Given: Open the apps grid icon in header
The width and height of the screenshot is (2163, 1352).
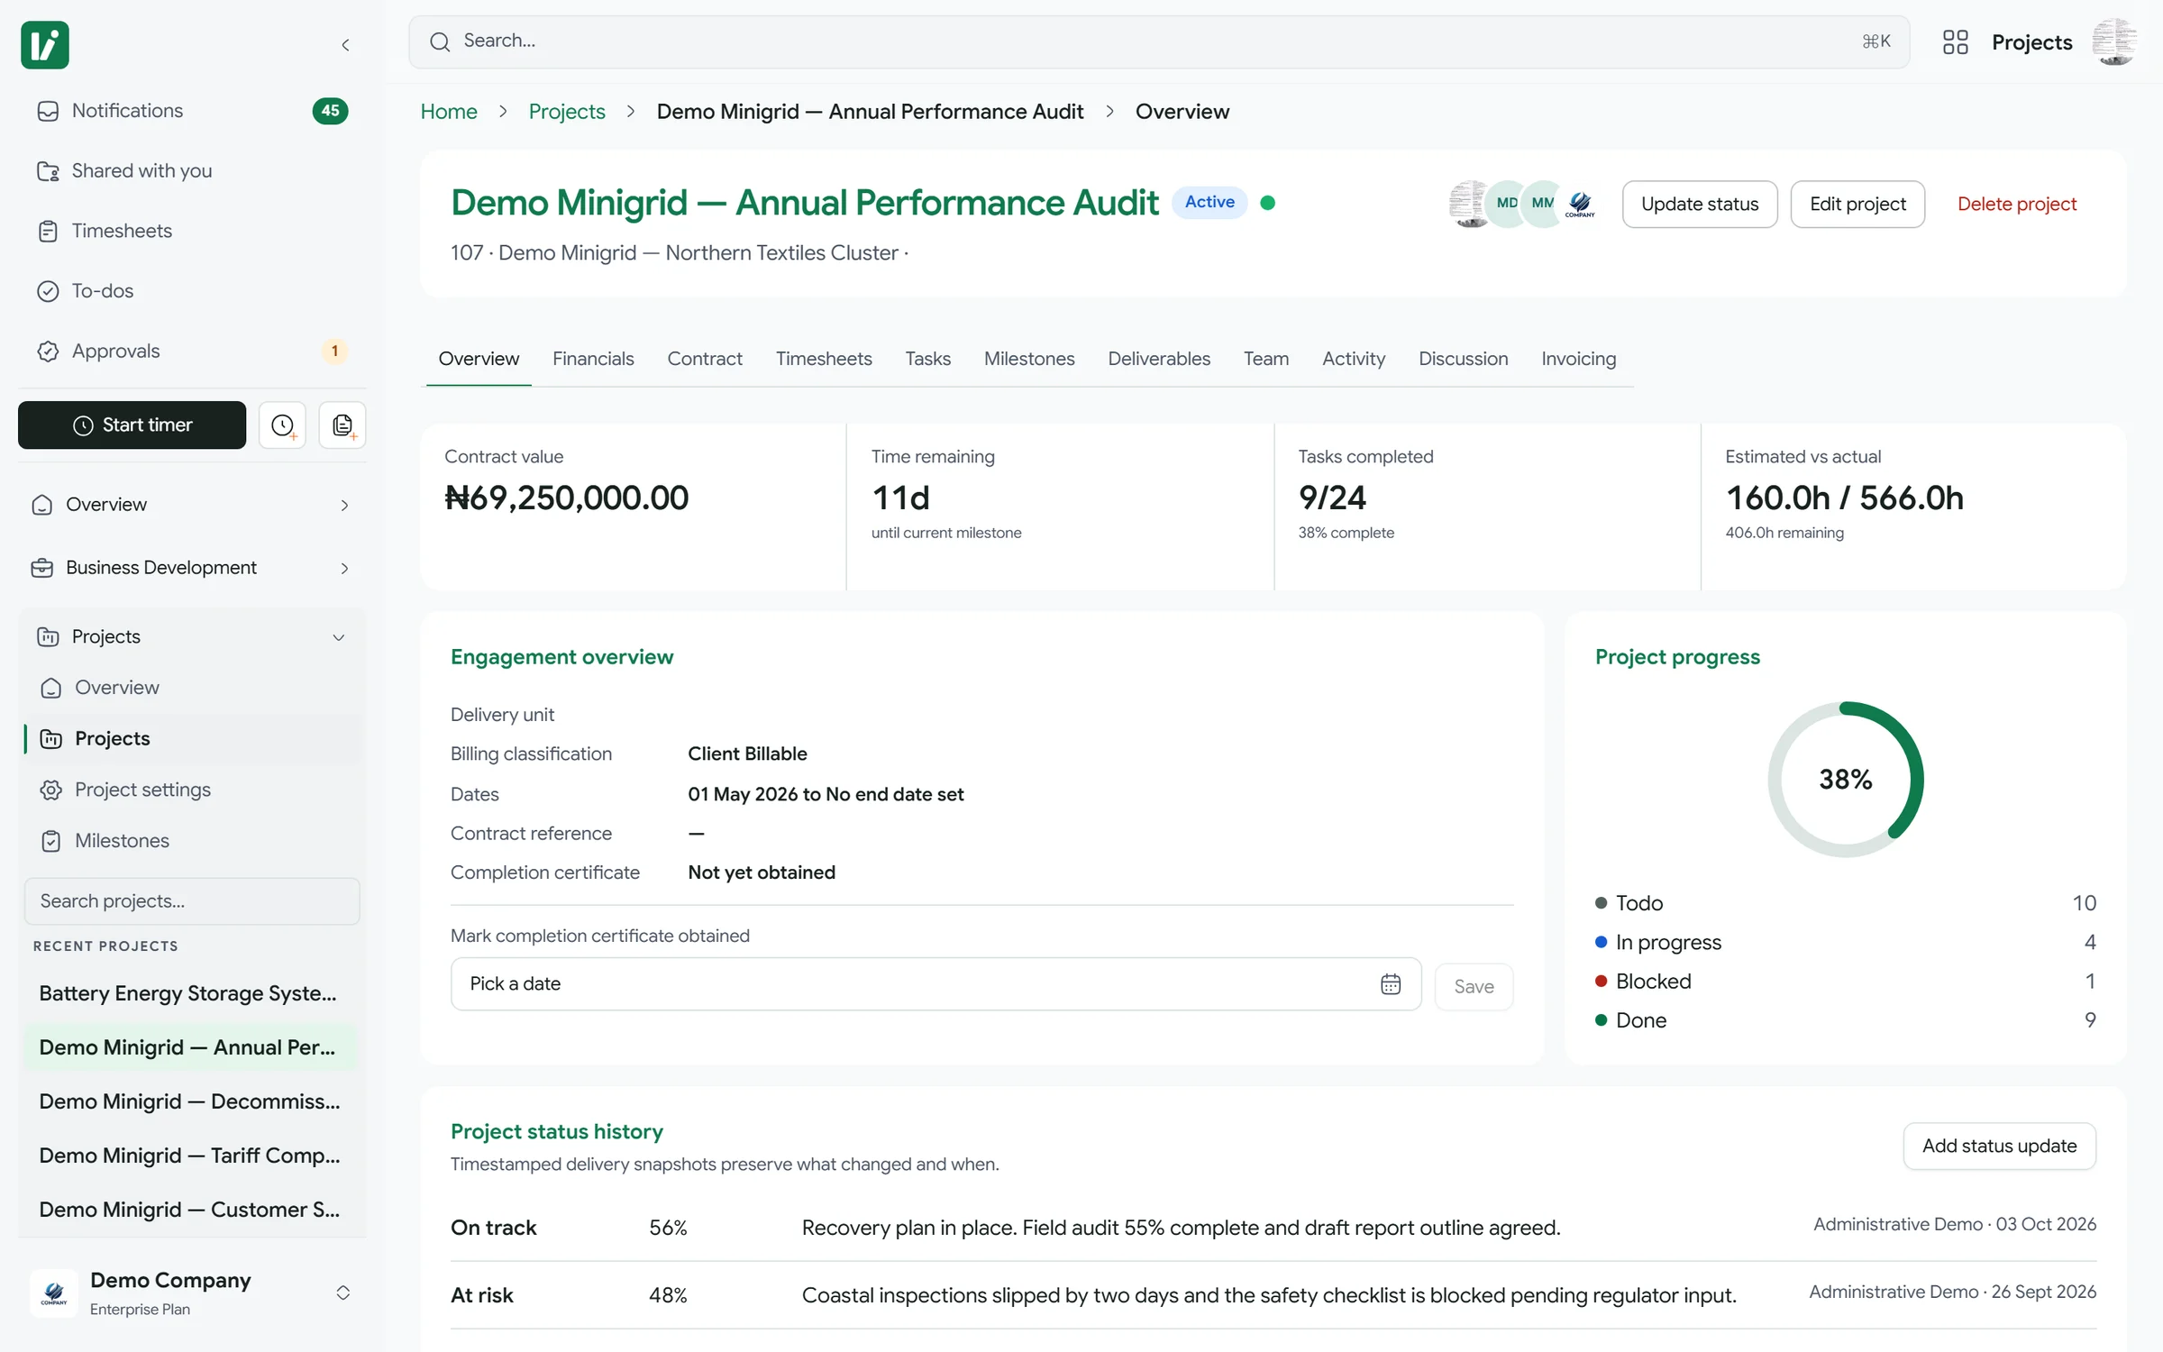Looking at the screenshot, I should pyautogui.click(x=1955, y=42).
